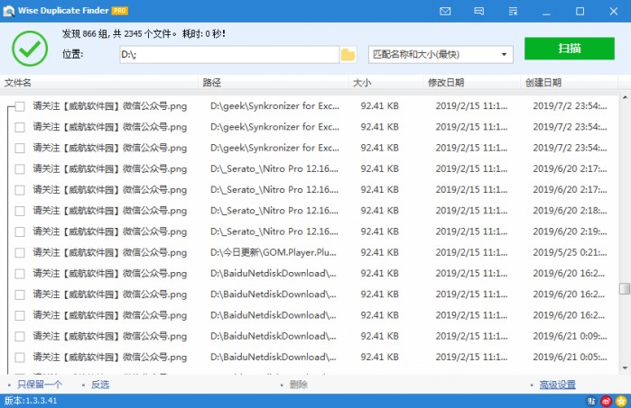Check the file created 2019/6/20 2:18
This screenshot has height=408, width=631.
click(20, 211)
